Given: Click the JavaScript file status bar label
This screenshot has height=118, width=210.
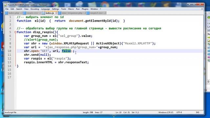Looking at the screenshot, I should click(10, 112).
